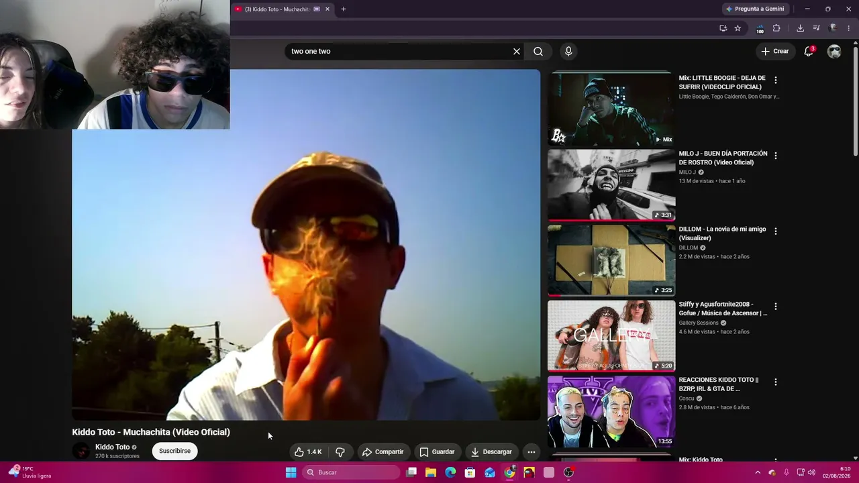Open Task View on the taskbar
Viewport: 859px width, 483px height.
411,472
